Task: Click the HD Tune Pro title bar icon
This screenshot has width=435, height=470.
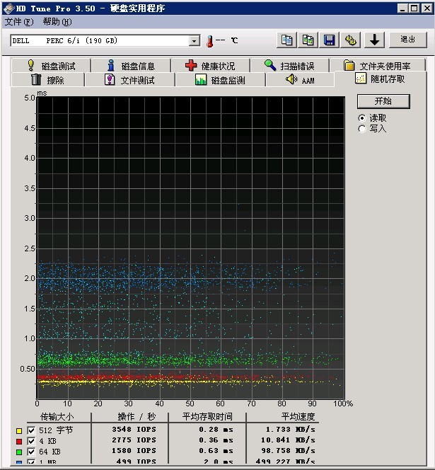Action: point(8,8)
